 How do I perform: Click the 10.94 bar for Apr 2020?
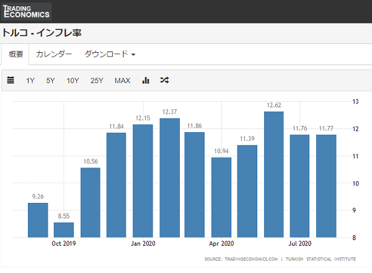coord(221,197)
